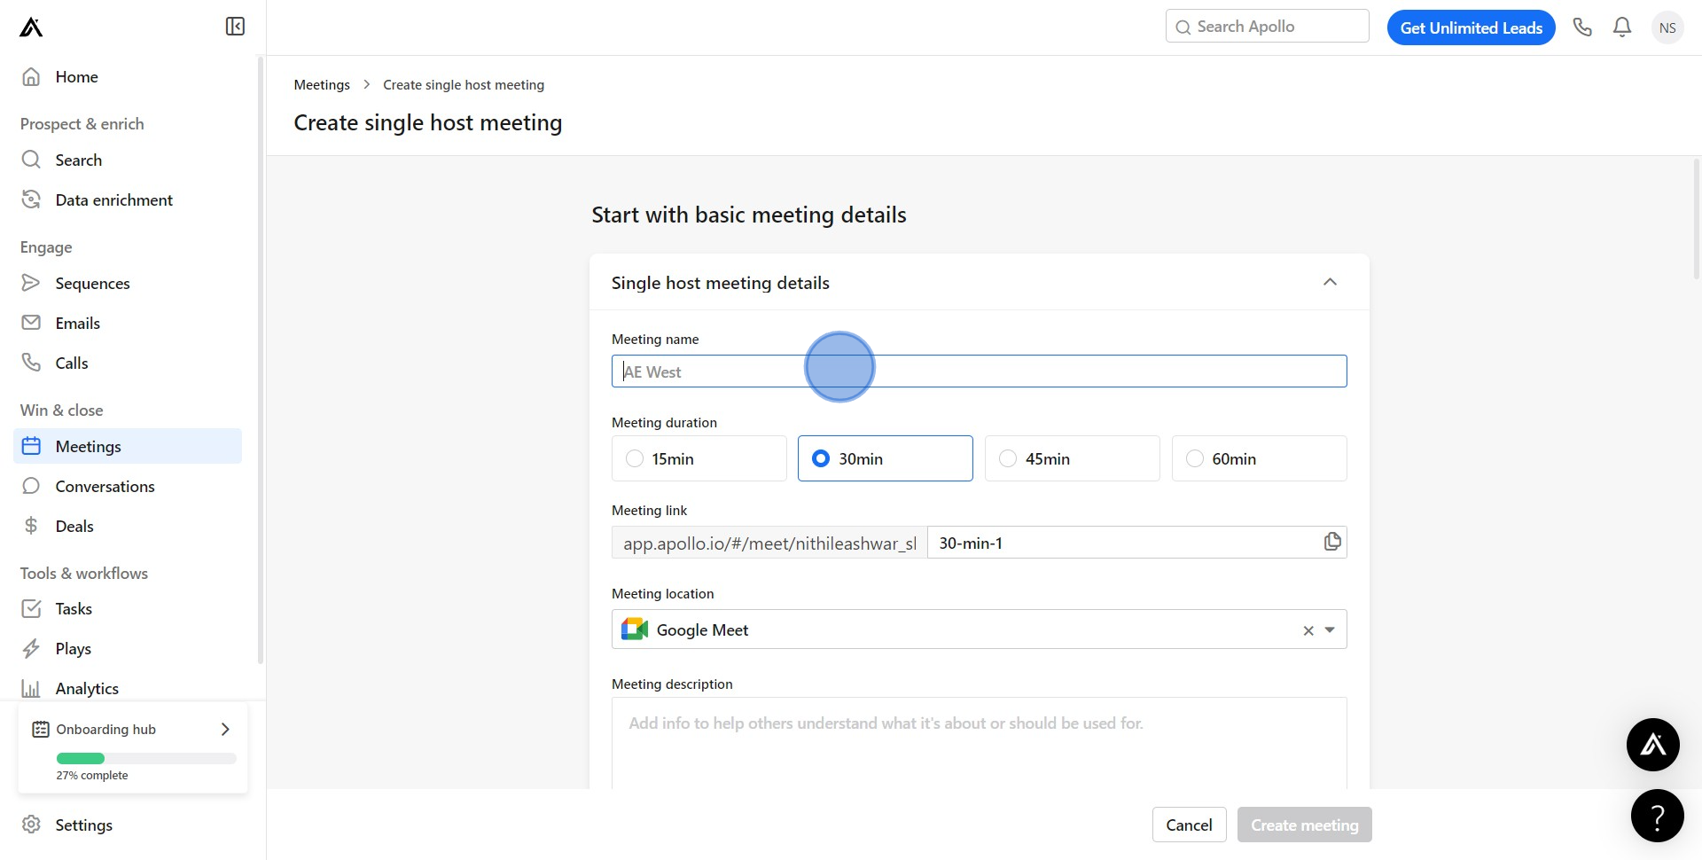Click the Search Apollo field
The image size is (1702, 860).
click(1268, 27)
